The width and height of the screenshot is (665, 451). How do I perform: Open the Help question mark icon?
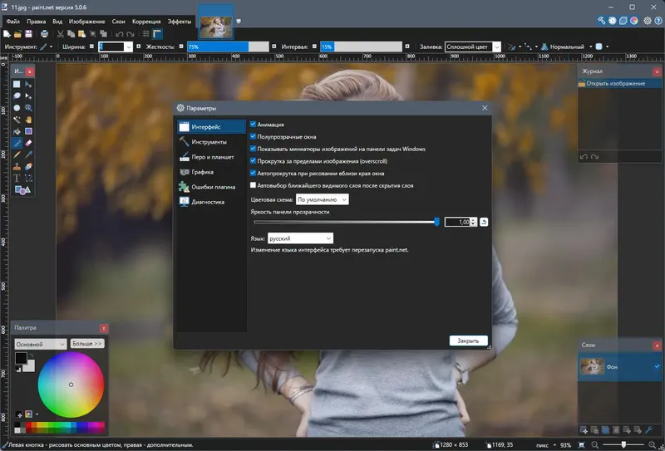coord(658,20)
